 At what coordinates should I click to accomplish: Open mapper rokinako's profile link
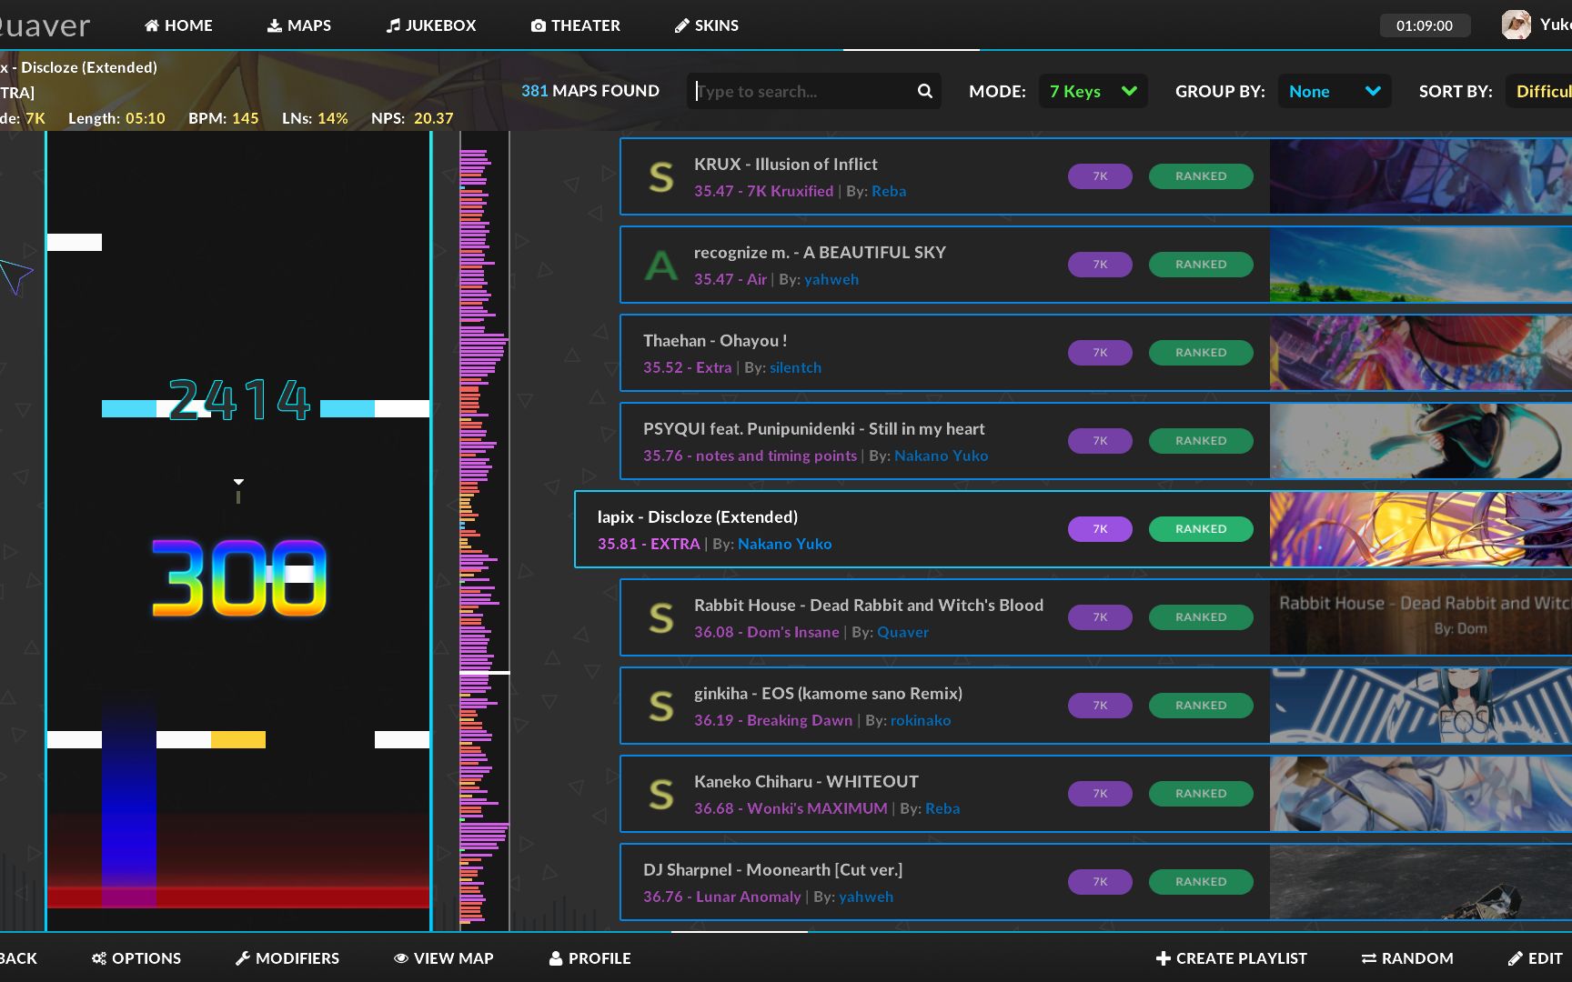921,720
